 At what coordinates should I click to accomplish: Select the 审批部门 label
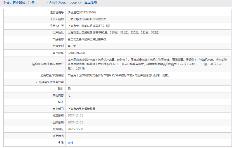pos(58,109)
